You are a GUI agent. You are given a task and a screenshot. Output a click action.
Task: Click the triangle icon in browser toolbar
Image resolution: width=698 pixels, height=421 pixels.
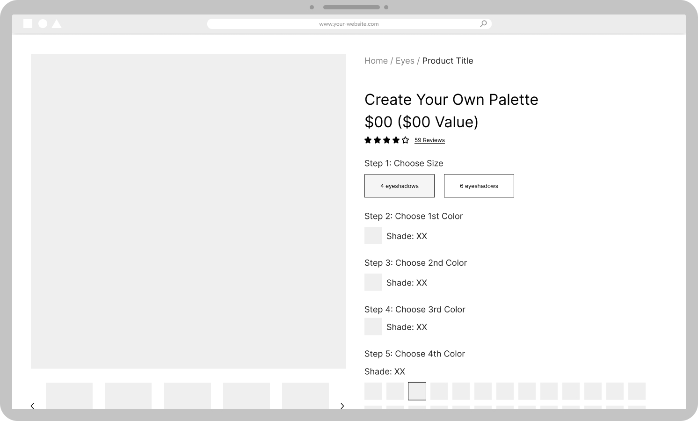tap(57, 24)
